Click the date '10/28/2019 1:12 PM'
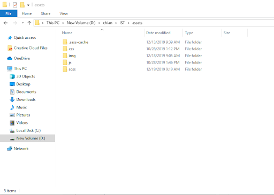Image resolution: width=274 pixels, height=195 pixels. click(163, 49)
